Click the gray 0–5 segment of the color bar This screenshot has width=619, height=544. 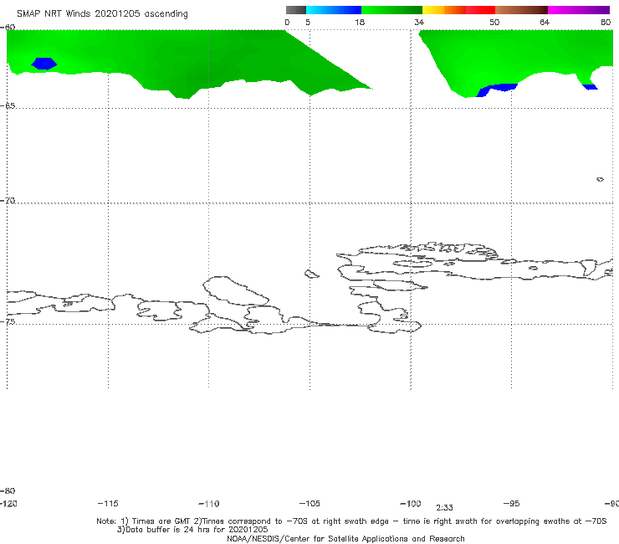(x=296, y=10)
